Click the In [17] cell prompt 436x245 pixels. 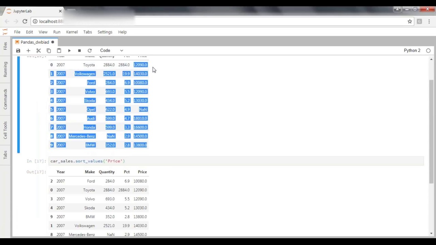(36, 161)
